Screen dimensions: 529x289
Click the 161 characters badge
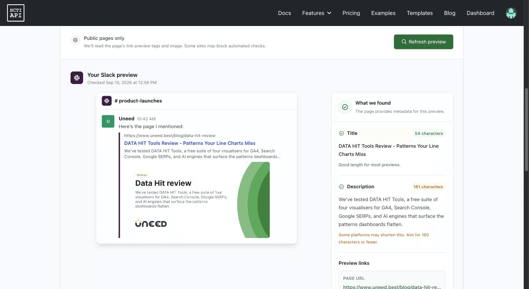pos(428,187)
